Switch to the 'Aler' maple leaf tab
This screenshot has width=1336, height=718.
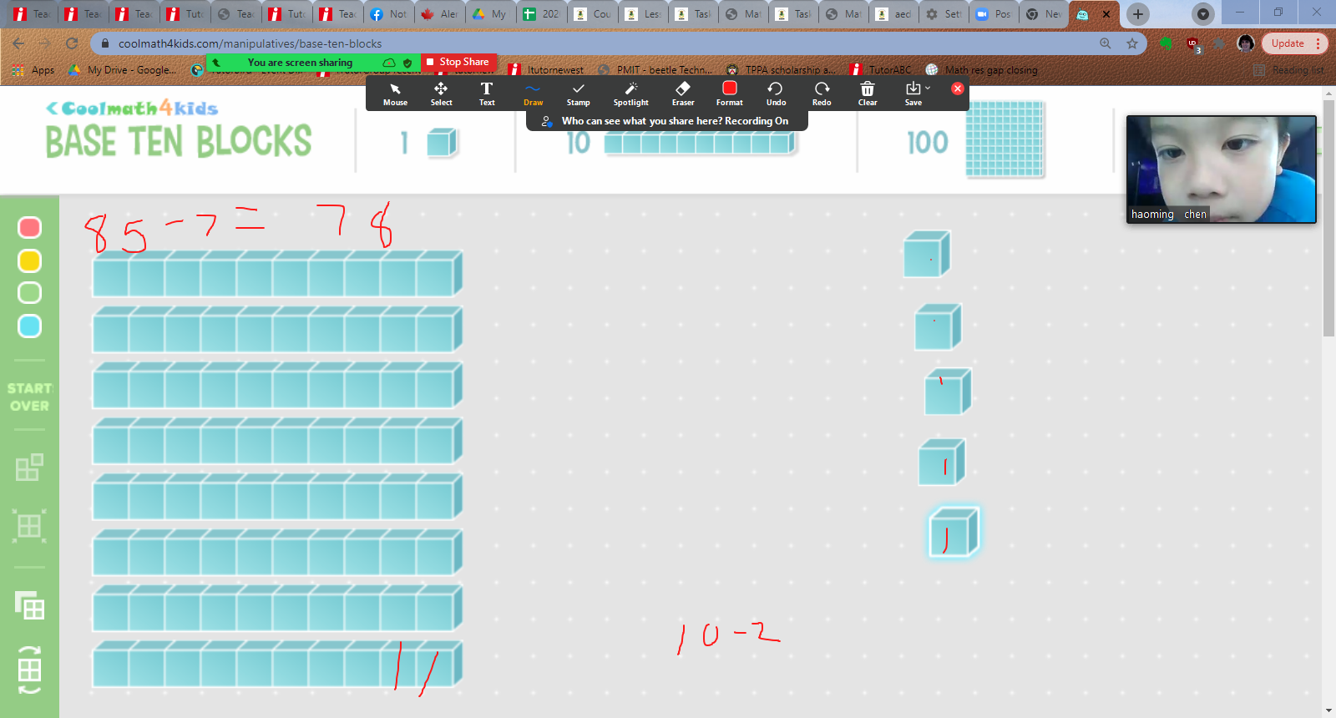(x=439, y=14)
